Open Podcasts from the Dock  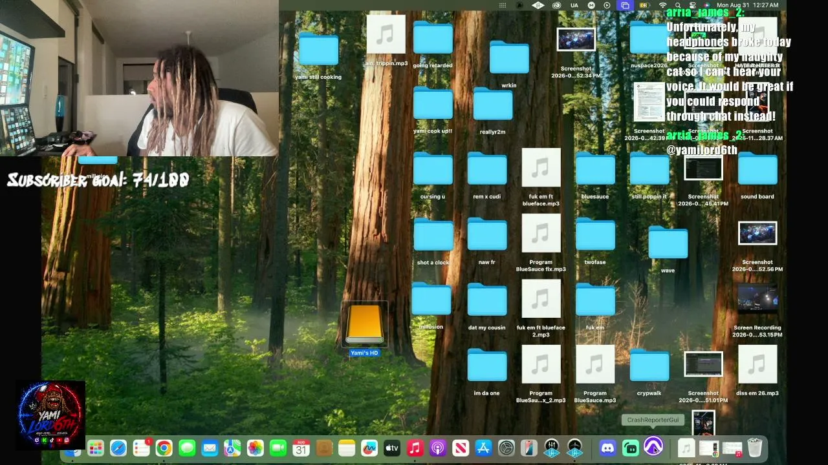tap(438, 448)
